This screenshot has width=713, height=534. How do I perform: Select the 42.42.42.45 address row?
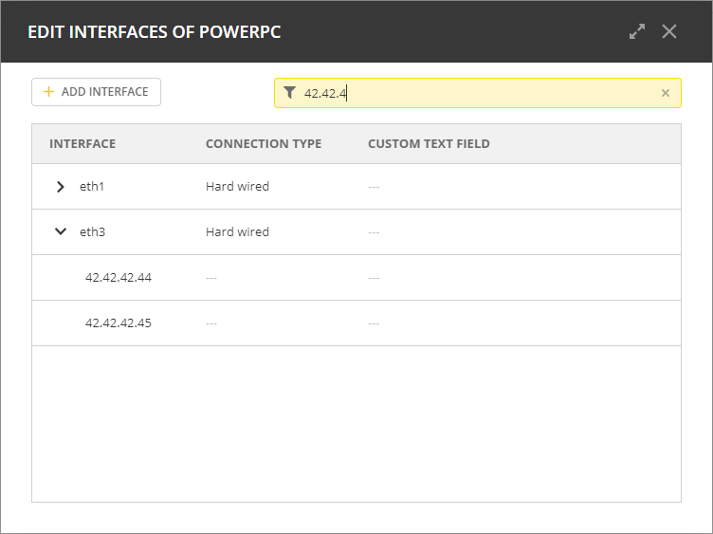coord(119,323)
